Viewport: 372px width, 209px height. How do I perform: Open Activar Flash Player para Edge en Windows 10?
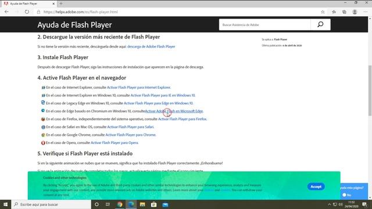(158, 103)
